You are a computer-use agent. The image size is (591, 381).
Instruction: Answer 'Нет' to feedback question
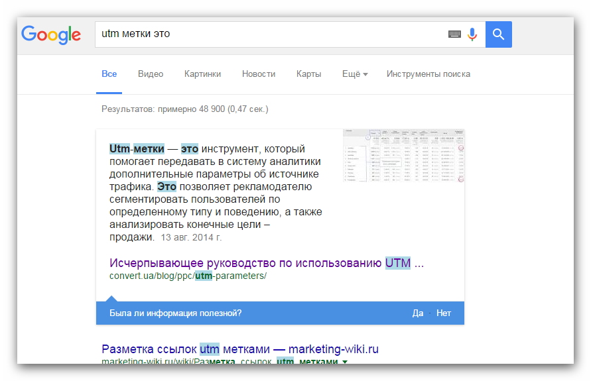[x=444, y=313]
